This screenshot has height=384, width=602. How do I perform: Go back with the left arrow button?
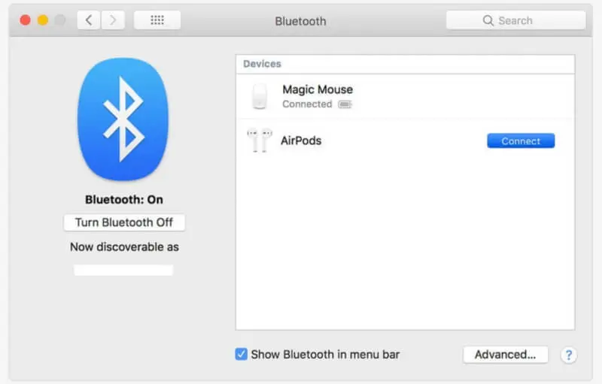(x=89, y=20)
